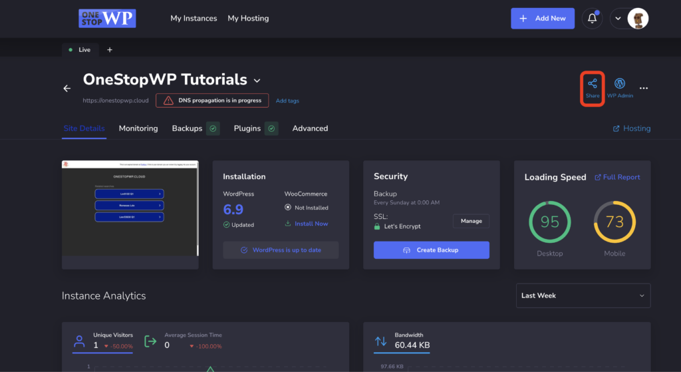Viewport: 681px width, 372px height.
Task: Share the instance via Share icon
Action: [593, 89]
